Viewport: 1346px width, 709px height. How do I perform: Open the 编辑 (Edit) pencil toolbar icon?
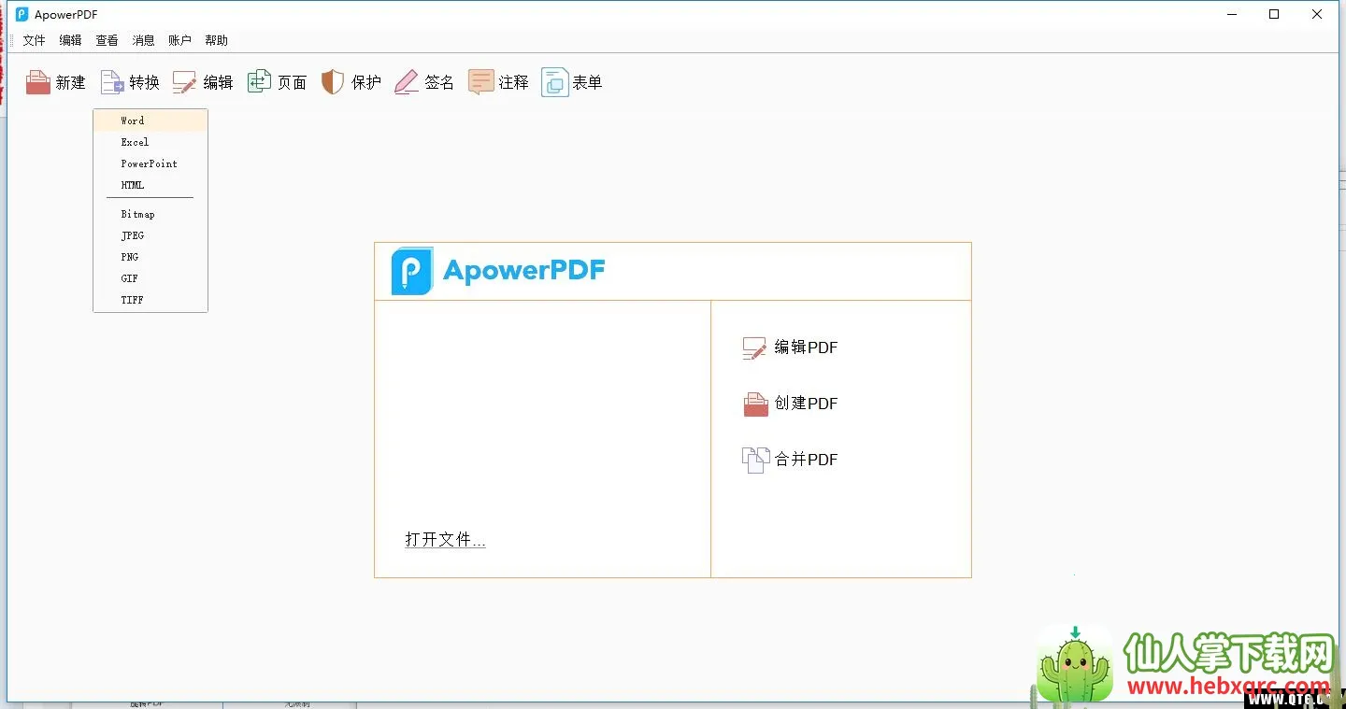pyautogui.click(x=185, y=83)
